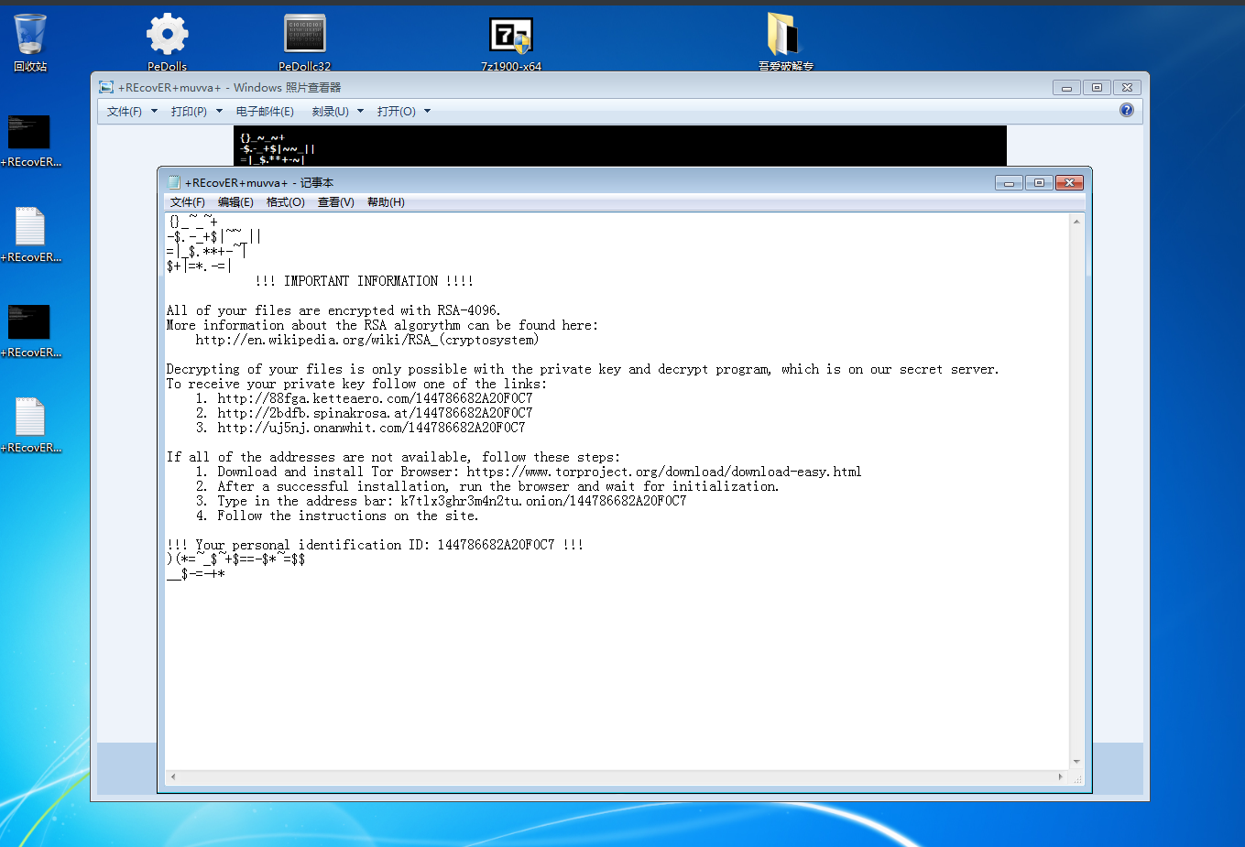Viewport: 1245px width, 847px height.
Task: Click the 电子邮件(E) button in Photo Viewer
Action: click(x=265, y=112)
